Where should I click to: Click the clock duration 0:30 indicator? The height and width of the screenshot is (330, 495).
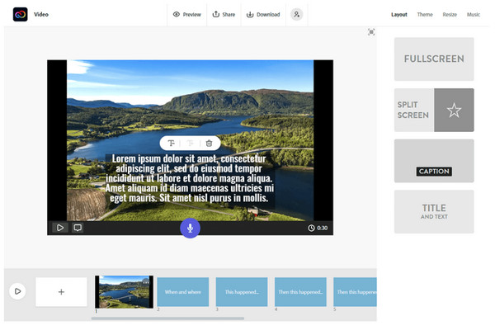click(318, 228)
